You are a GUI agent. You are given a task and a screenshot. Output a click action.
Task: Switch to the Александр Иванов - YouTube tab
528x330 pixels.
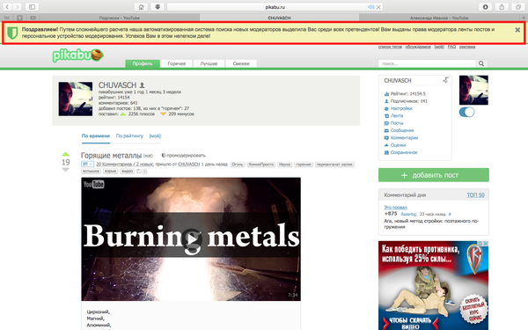pyautogui.click(x=439, y=18)
